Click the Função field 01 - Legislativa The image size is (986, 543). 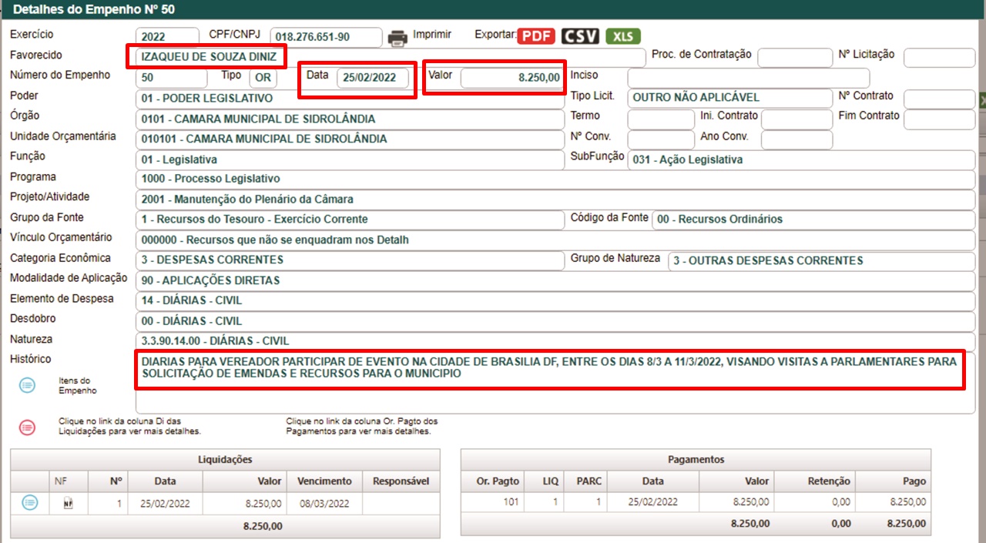[350, 159]
